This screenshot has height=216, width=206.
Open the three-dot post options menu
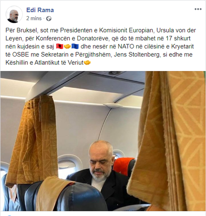[198, 9]
